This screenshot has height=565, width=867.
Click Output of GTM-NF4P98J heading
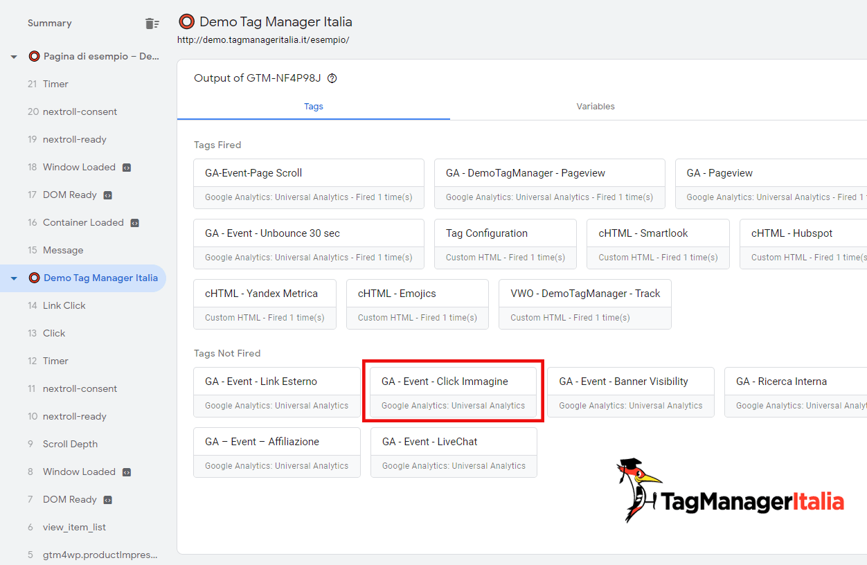(258, 78)
